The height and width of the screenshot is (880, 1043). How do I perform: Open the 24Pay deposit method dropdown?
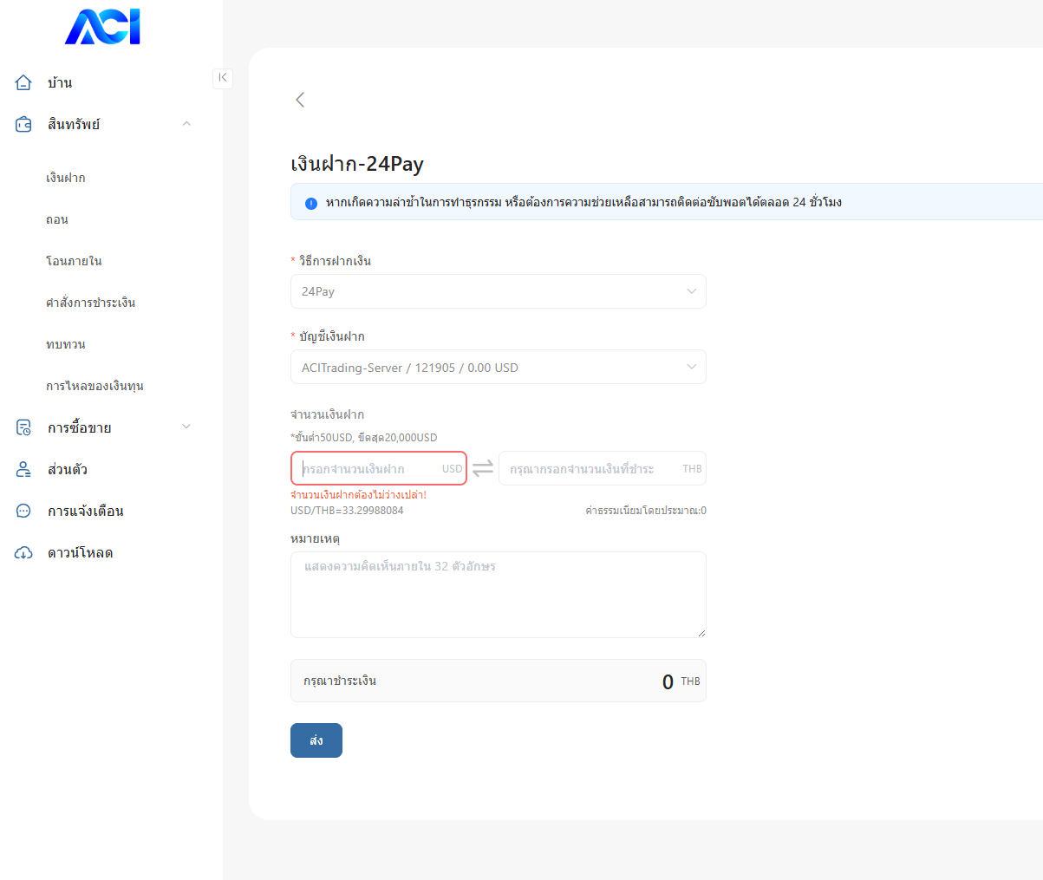(499, 291)
